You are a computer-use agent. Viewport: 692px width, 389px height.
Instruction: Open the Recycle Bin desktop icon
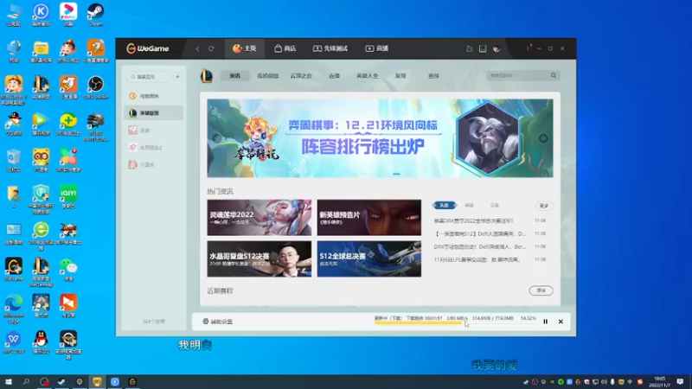[14, 160]
